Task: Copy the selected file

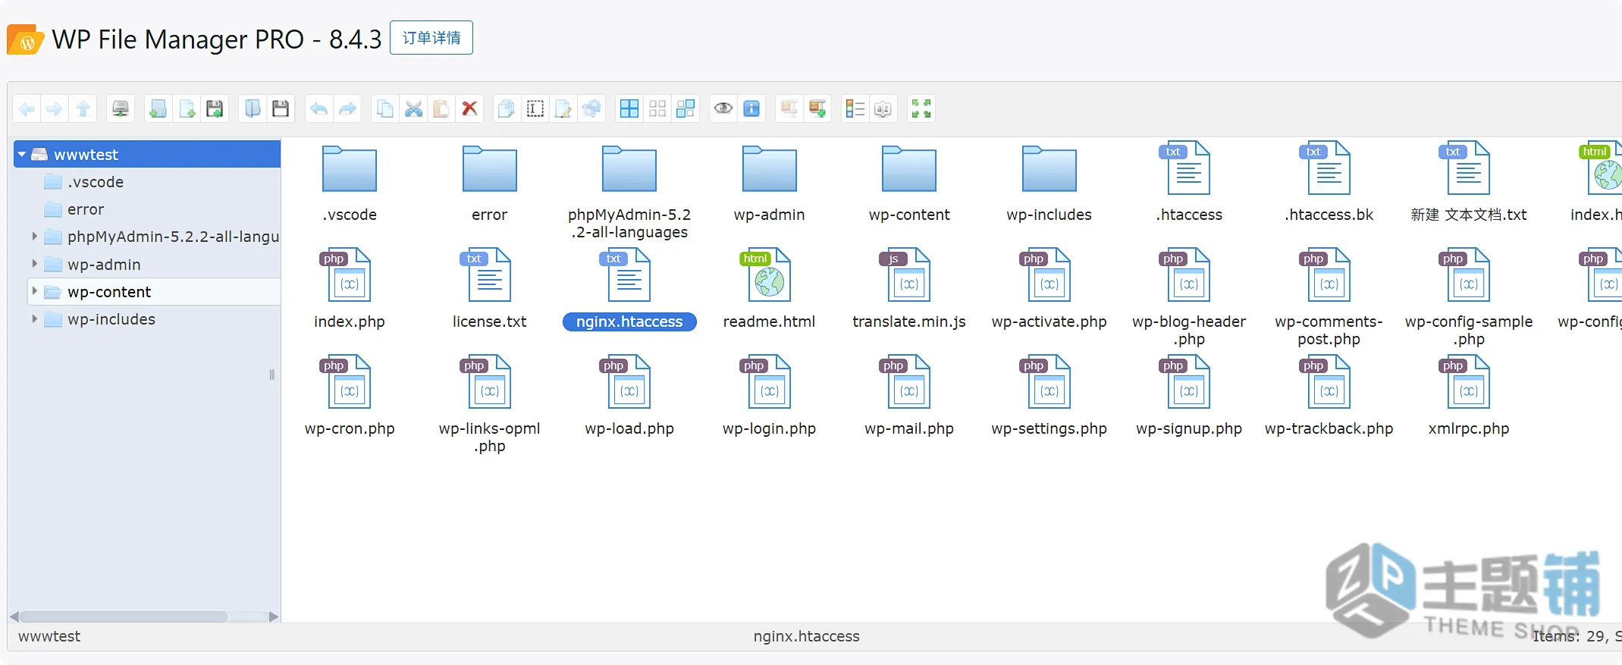Action: pyautogui.click(x=385, y=109)
